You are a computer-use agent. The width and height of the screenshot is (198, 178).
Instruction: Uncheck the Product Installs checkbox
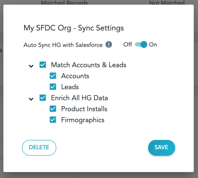pyautogui.click(x=53, y=109)
